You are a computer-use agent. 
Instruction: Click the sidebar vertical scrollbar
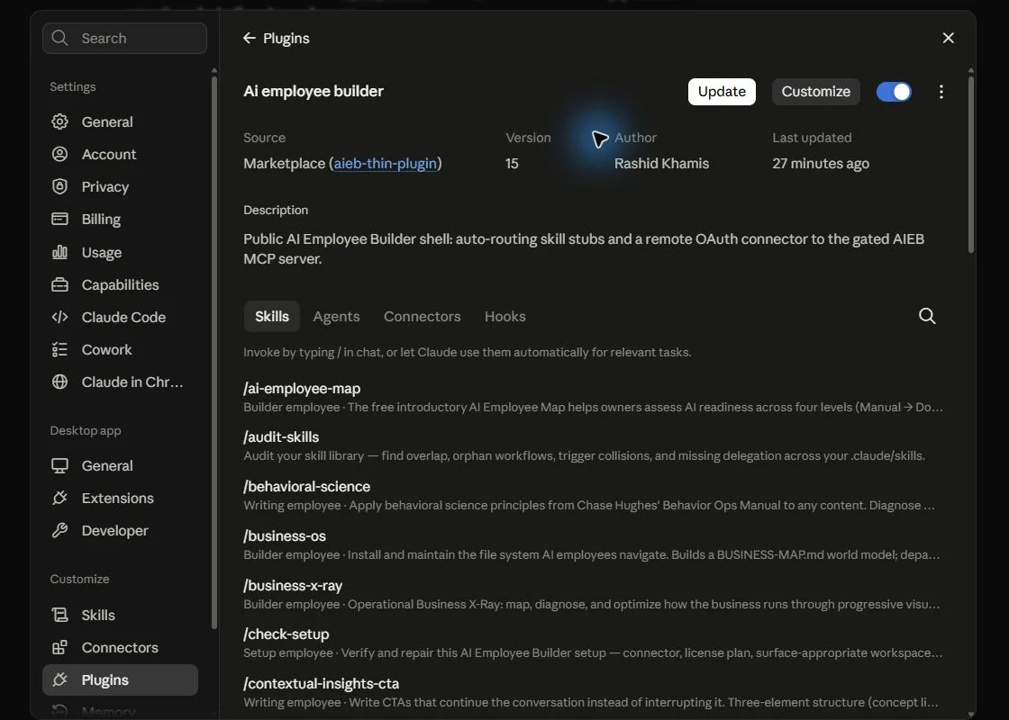[x=214, y=352]
